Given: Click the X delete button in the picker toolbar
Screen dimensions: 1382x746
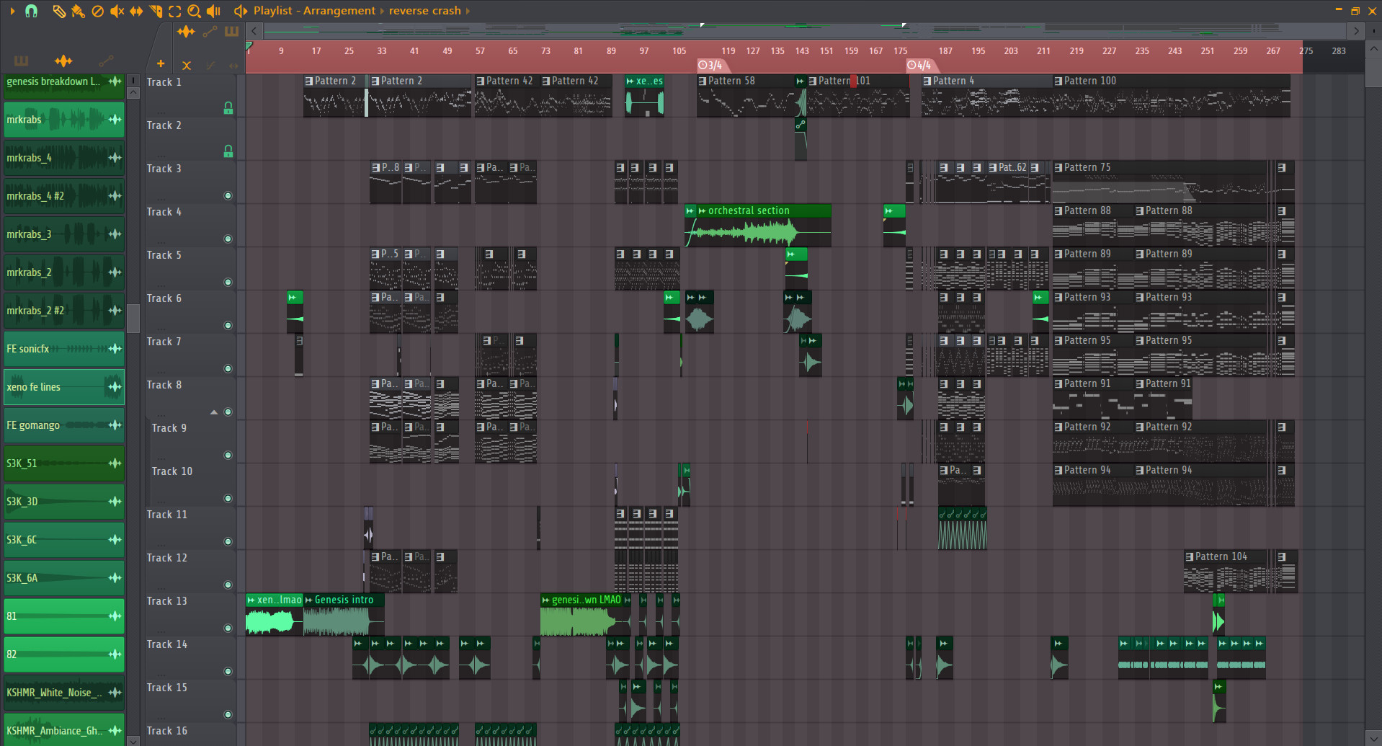Looking at the screenshot, I should [187, 65].
